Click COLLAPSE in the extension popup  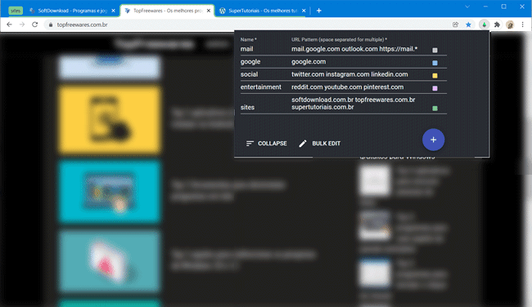[x=266, y=144]
